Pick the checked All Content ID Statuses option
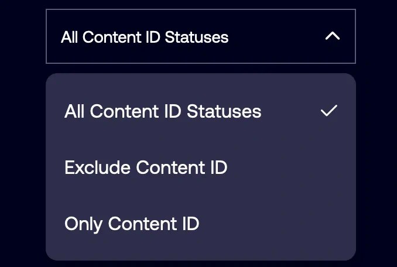 click(163, 111)
